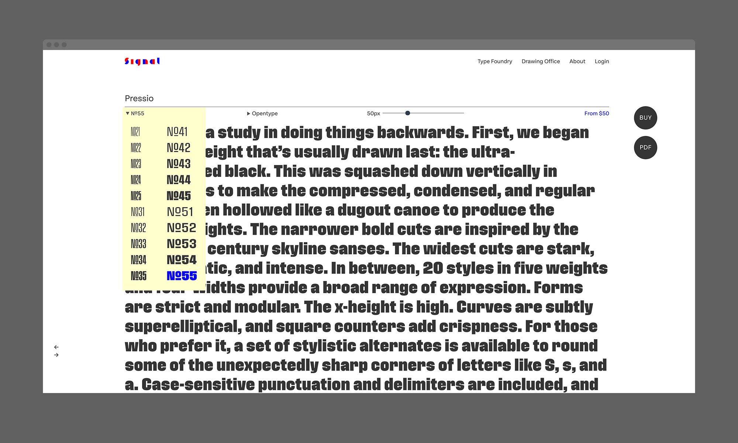Click the Signal logo

coord(142,61)
